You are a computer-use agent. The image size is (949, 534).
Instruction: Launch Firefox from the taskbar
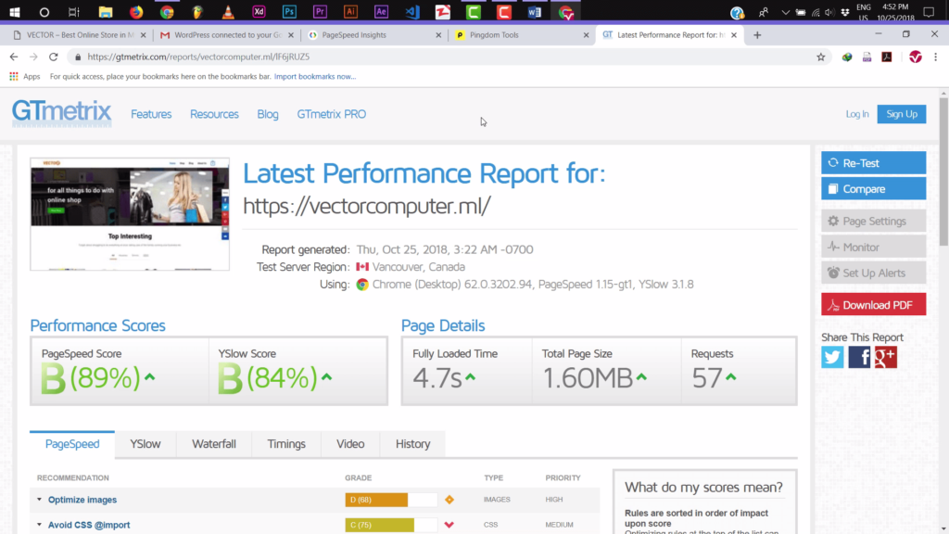136,11
